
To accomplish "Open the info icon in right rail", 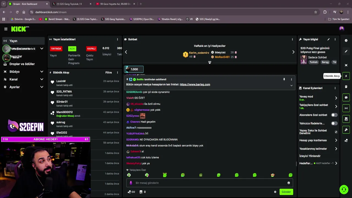I will [346, 40].
